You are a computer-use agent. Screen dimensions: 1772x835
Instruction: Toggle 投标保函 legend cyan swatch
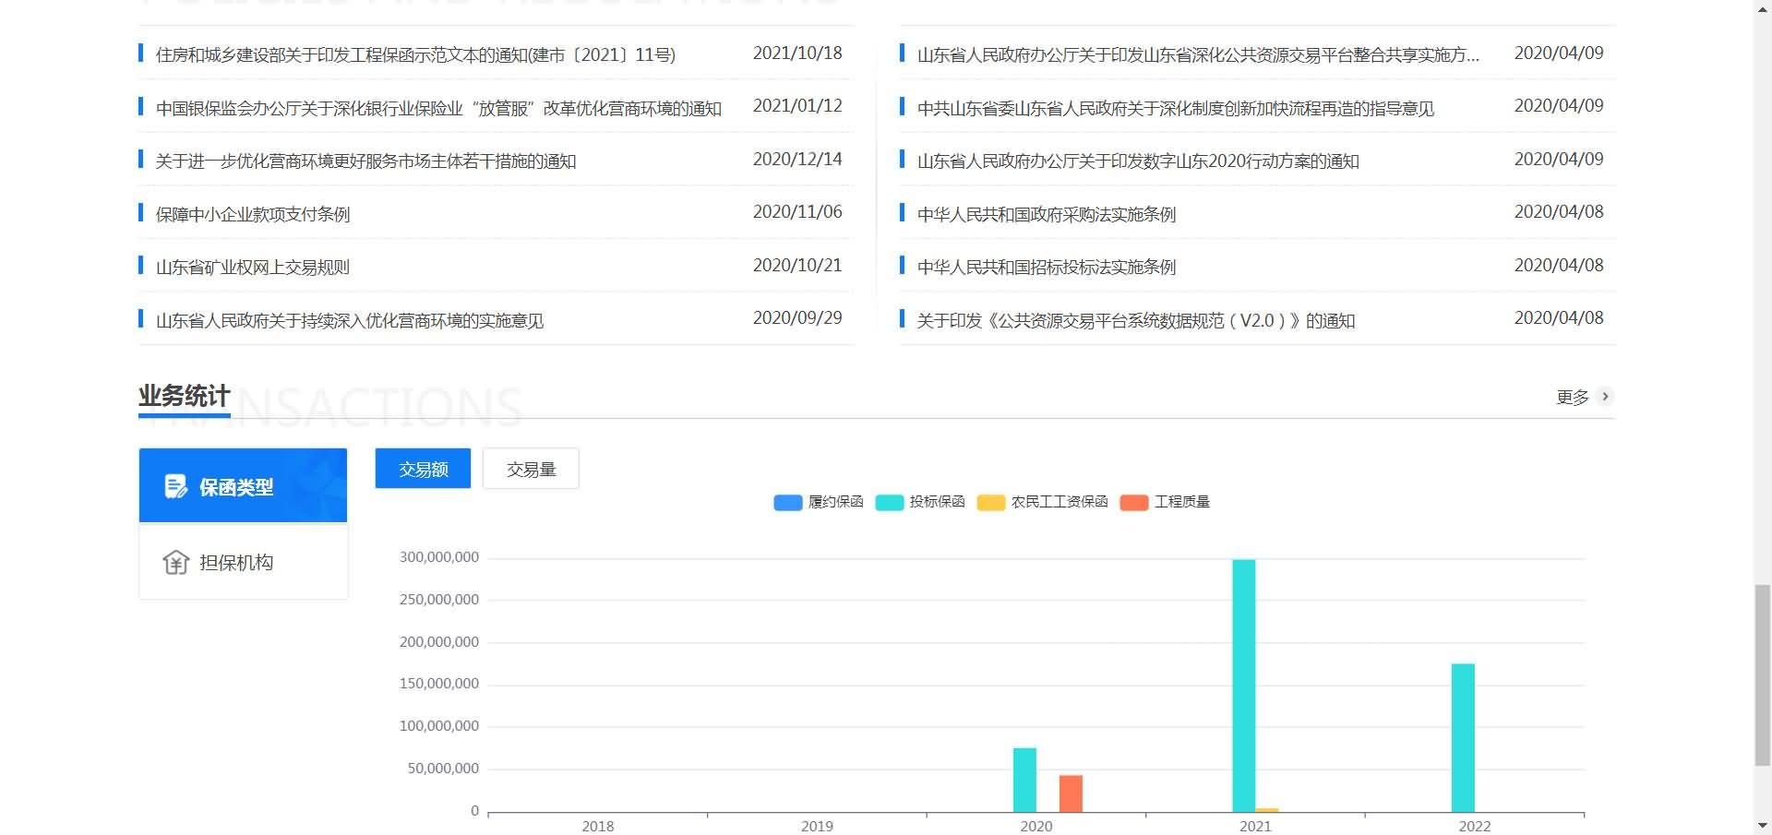(x=889, y=502)
